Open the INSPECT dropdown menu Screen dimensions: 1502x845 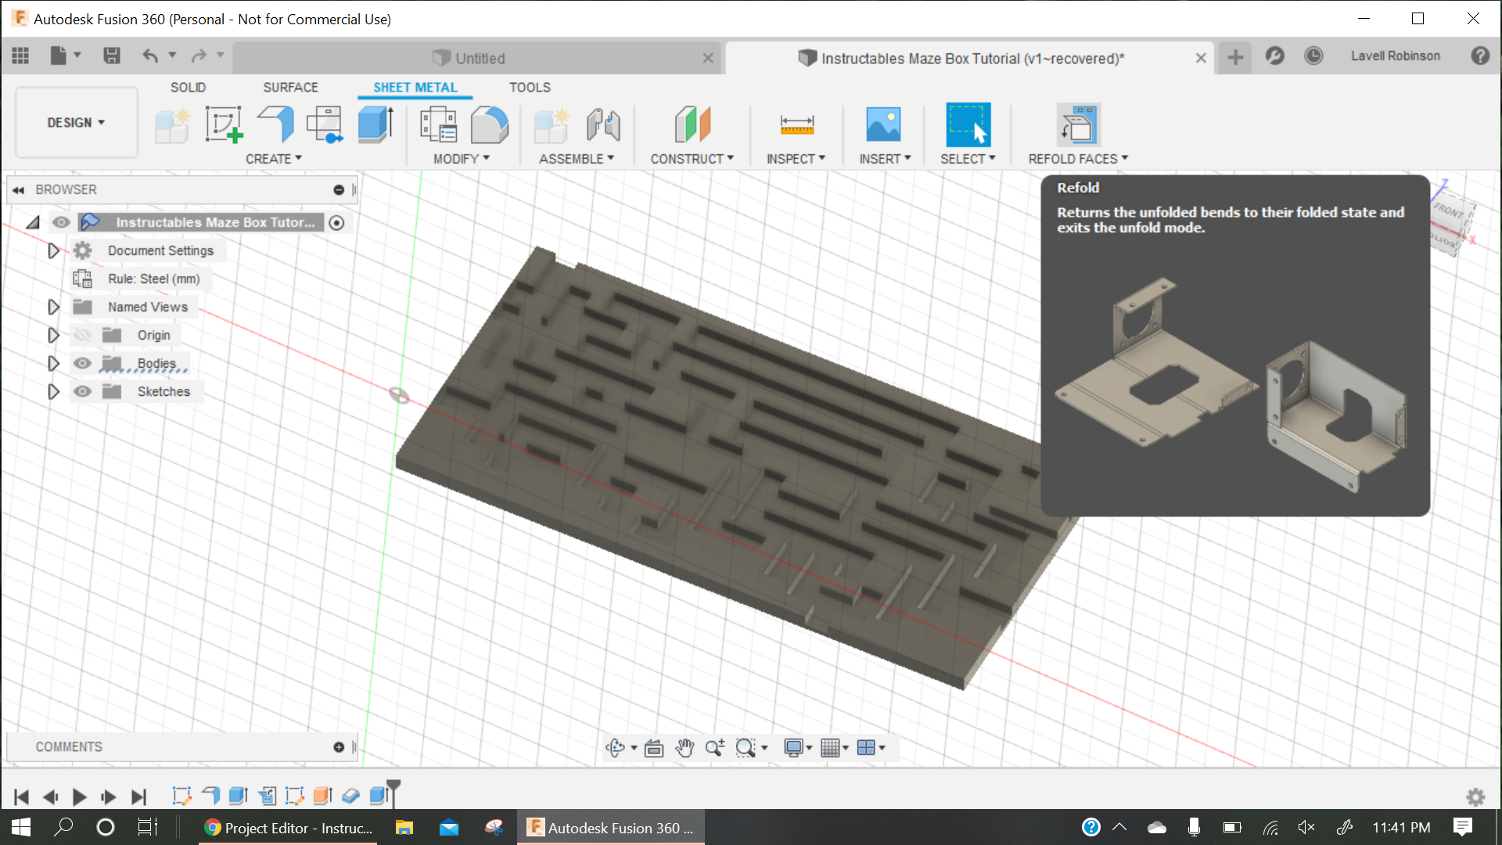click(796, 159)
